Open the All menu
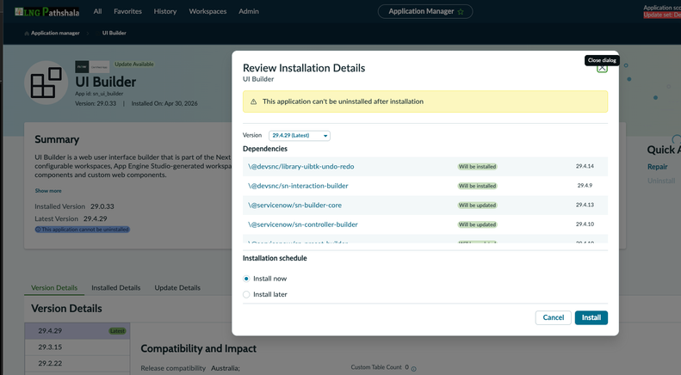 [x=98, y=11]
